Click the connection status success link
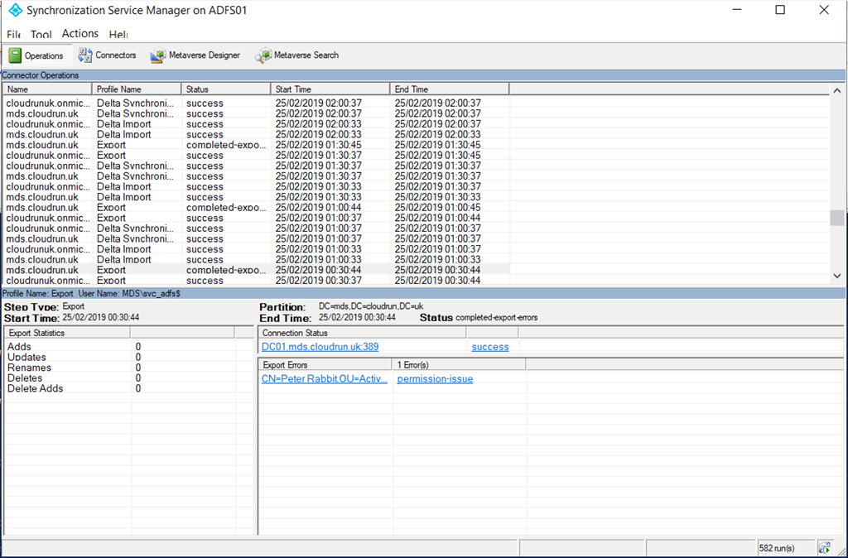The image size is (848, 558). point(490,347)
